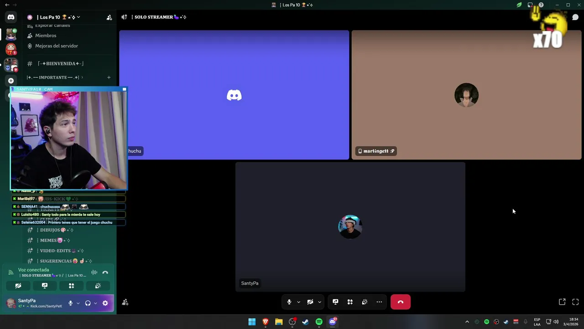Viewport: 584px width, 329px height.
Task: Share screen from the Voz conectada panel
Action: click(x=45, y=286)
